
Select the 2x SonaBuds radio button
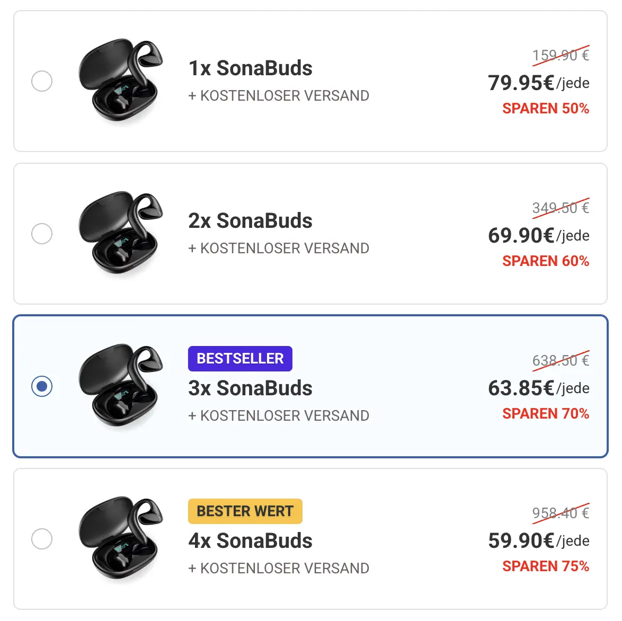[x=42, y=234]
